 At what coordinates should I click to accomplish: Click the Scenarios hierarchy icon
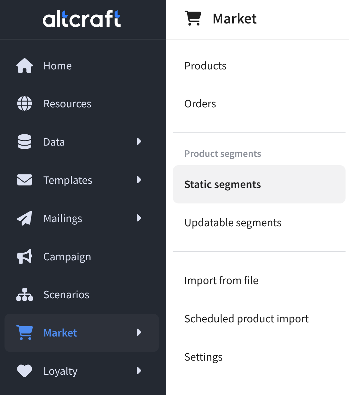25,294
